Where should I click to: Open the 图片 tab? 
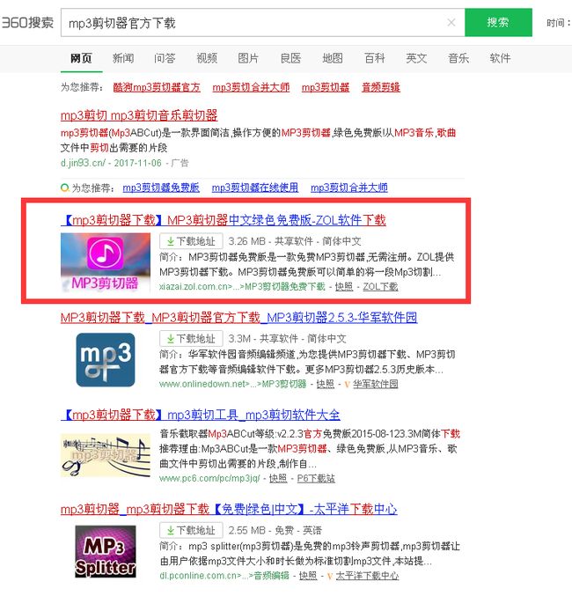(248, 58)
